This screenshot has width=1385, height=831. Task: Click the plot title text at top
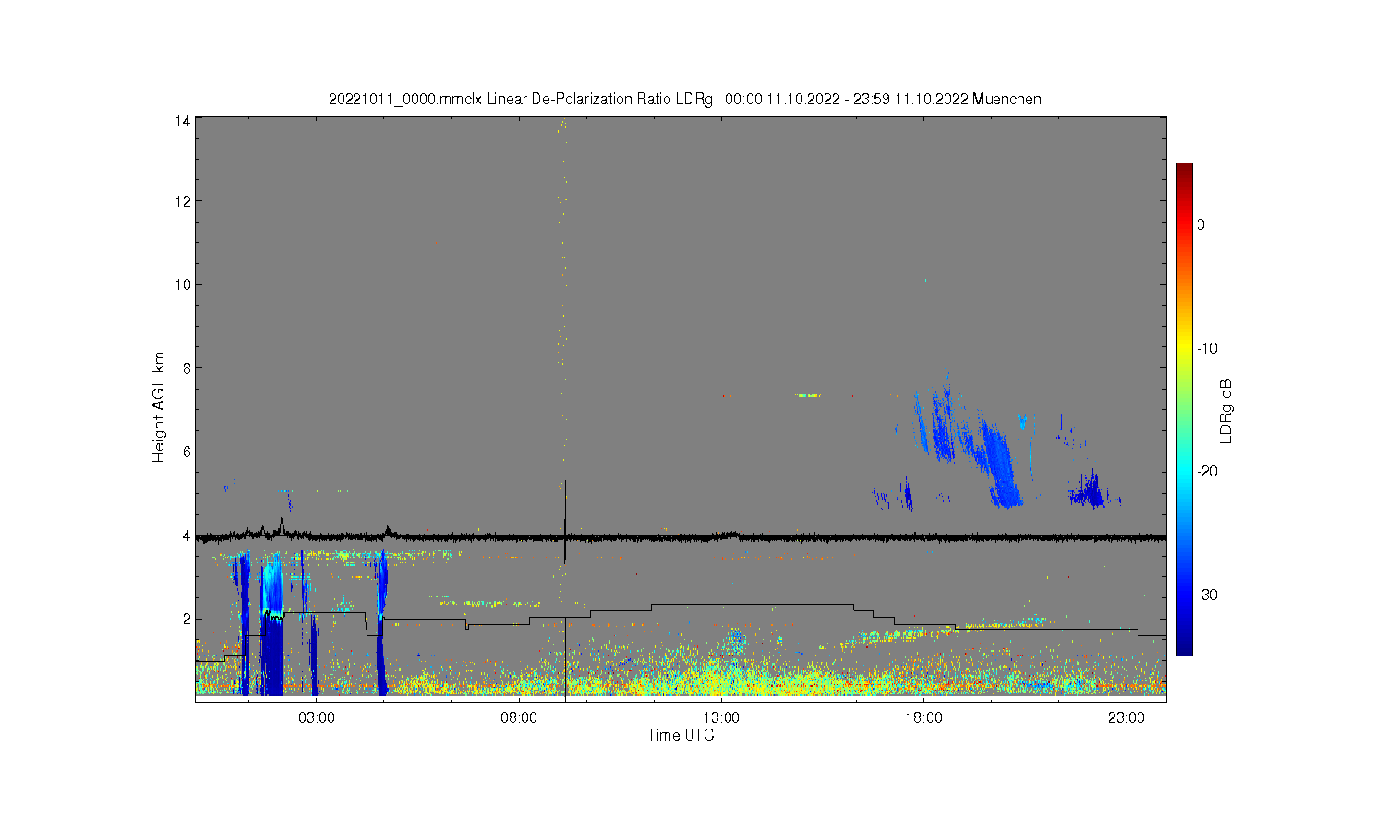tap(685, 99)
